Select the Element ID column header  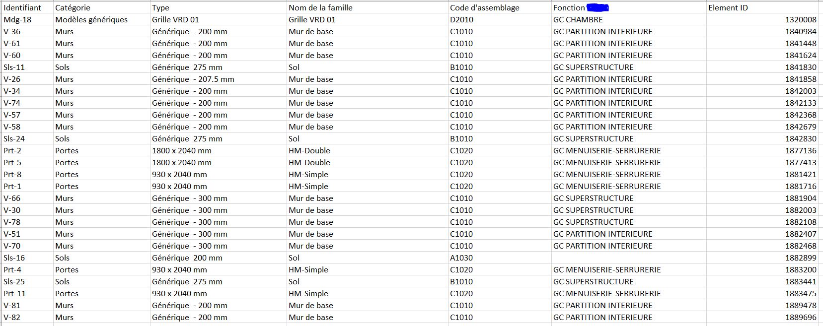[x=728, y=7]
